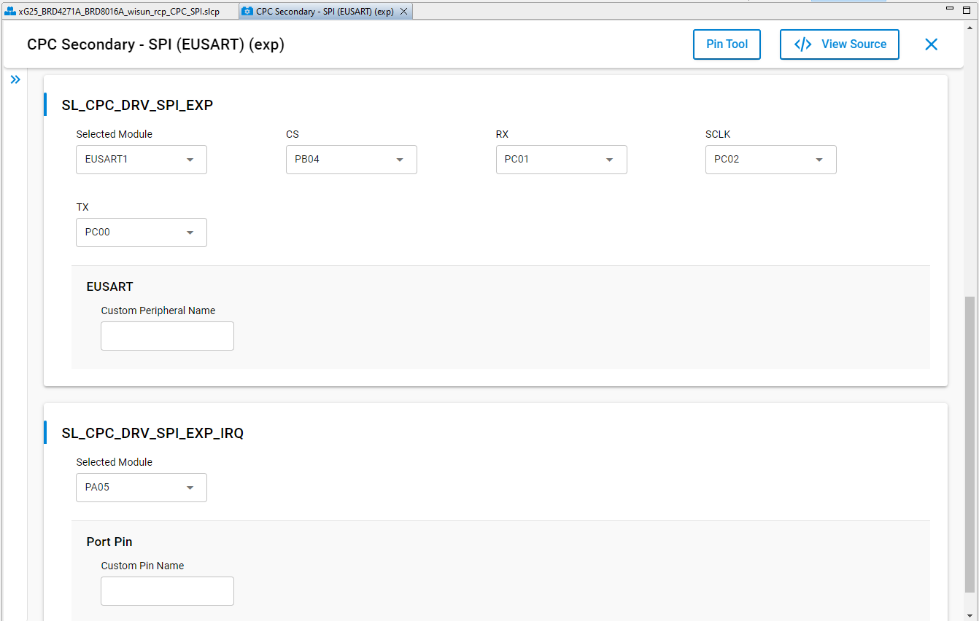
Task: Open the Pin Tool
Action: point(727,44)
